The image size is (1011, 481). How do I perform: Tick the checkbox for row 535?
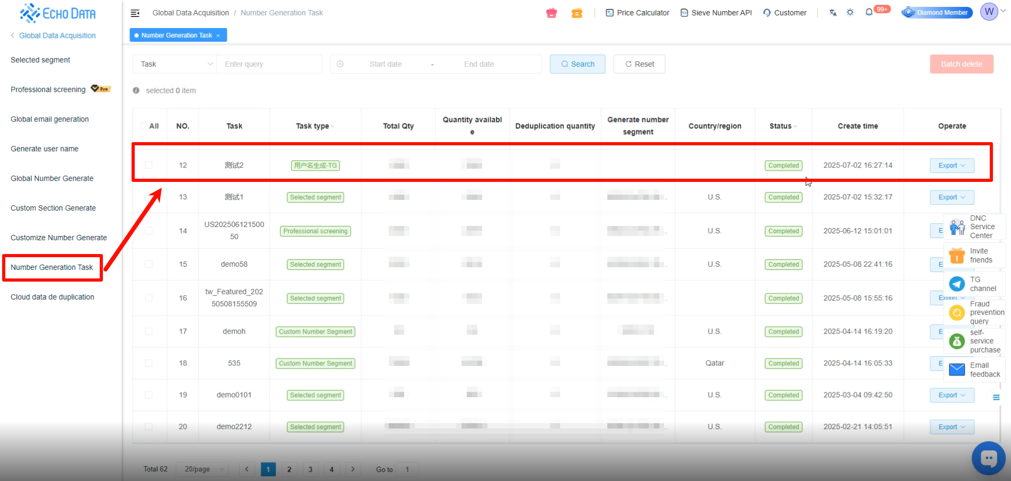(x=149, y=363)
